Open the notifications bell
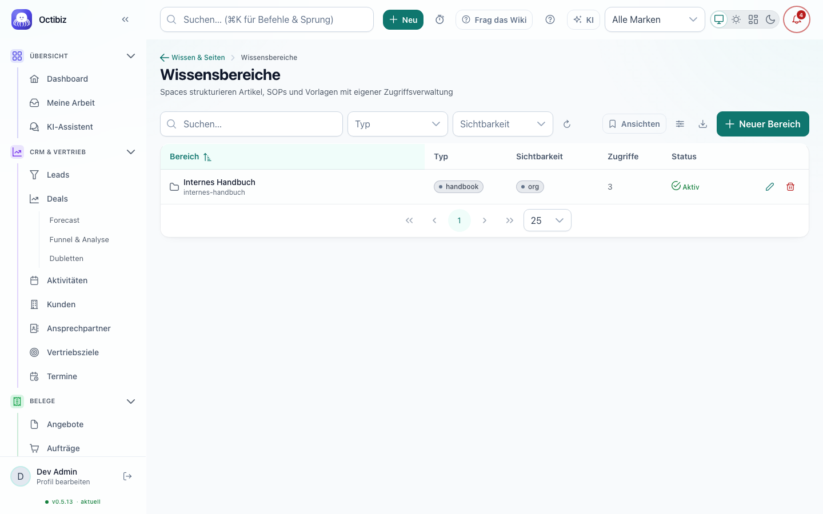823x514 pixels. coord(797,19)
